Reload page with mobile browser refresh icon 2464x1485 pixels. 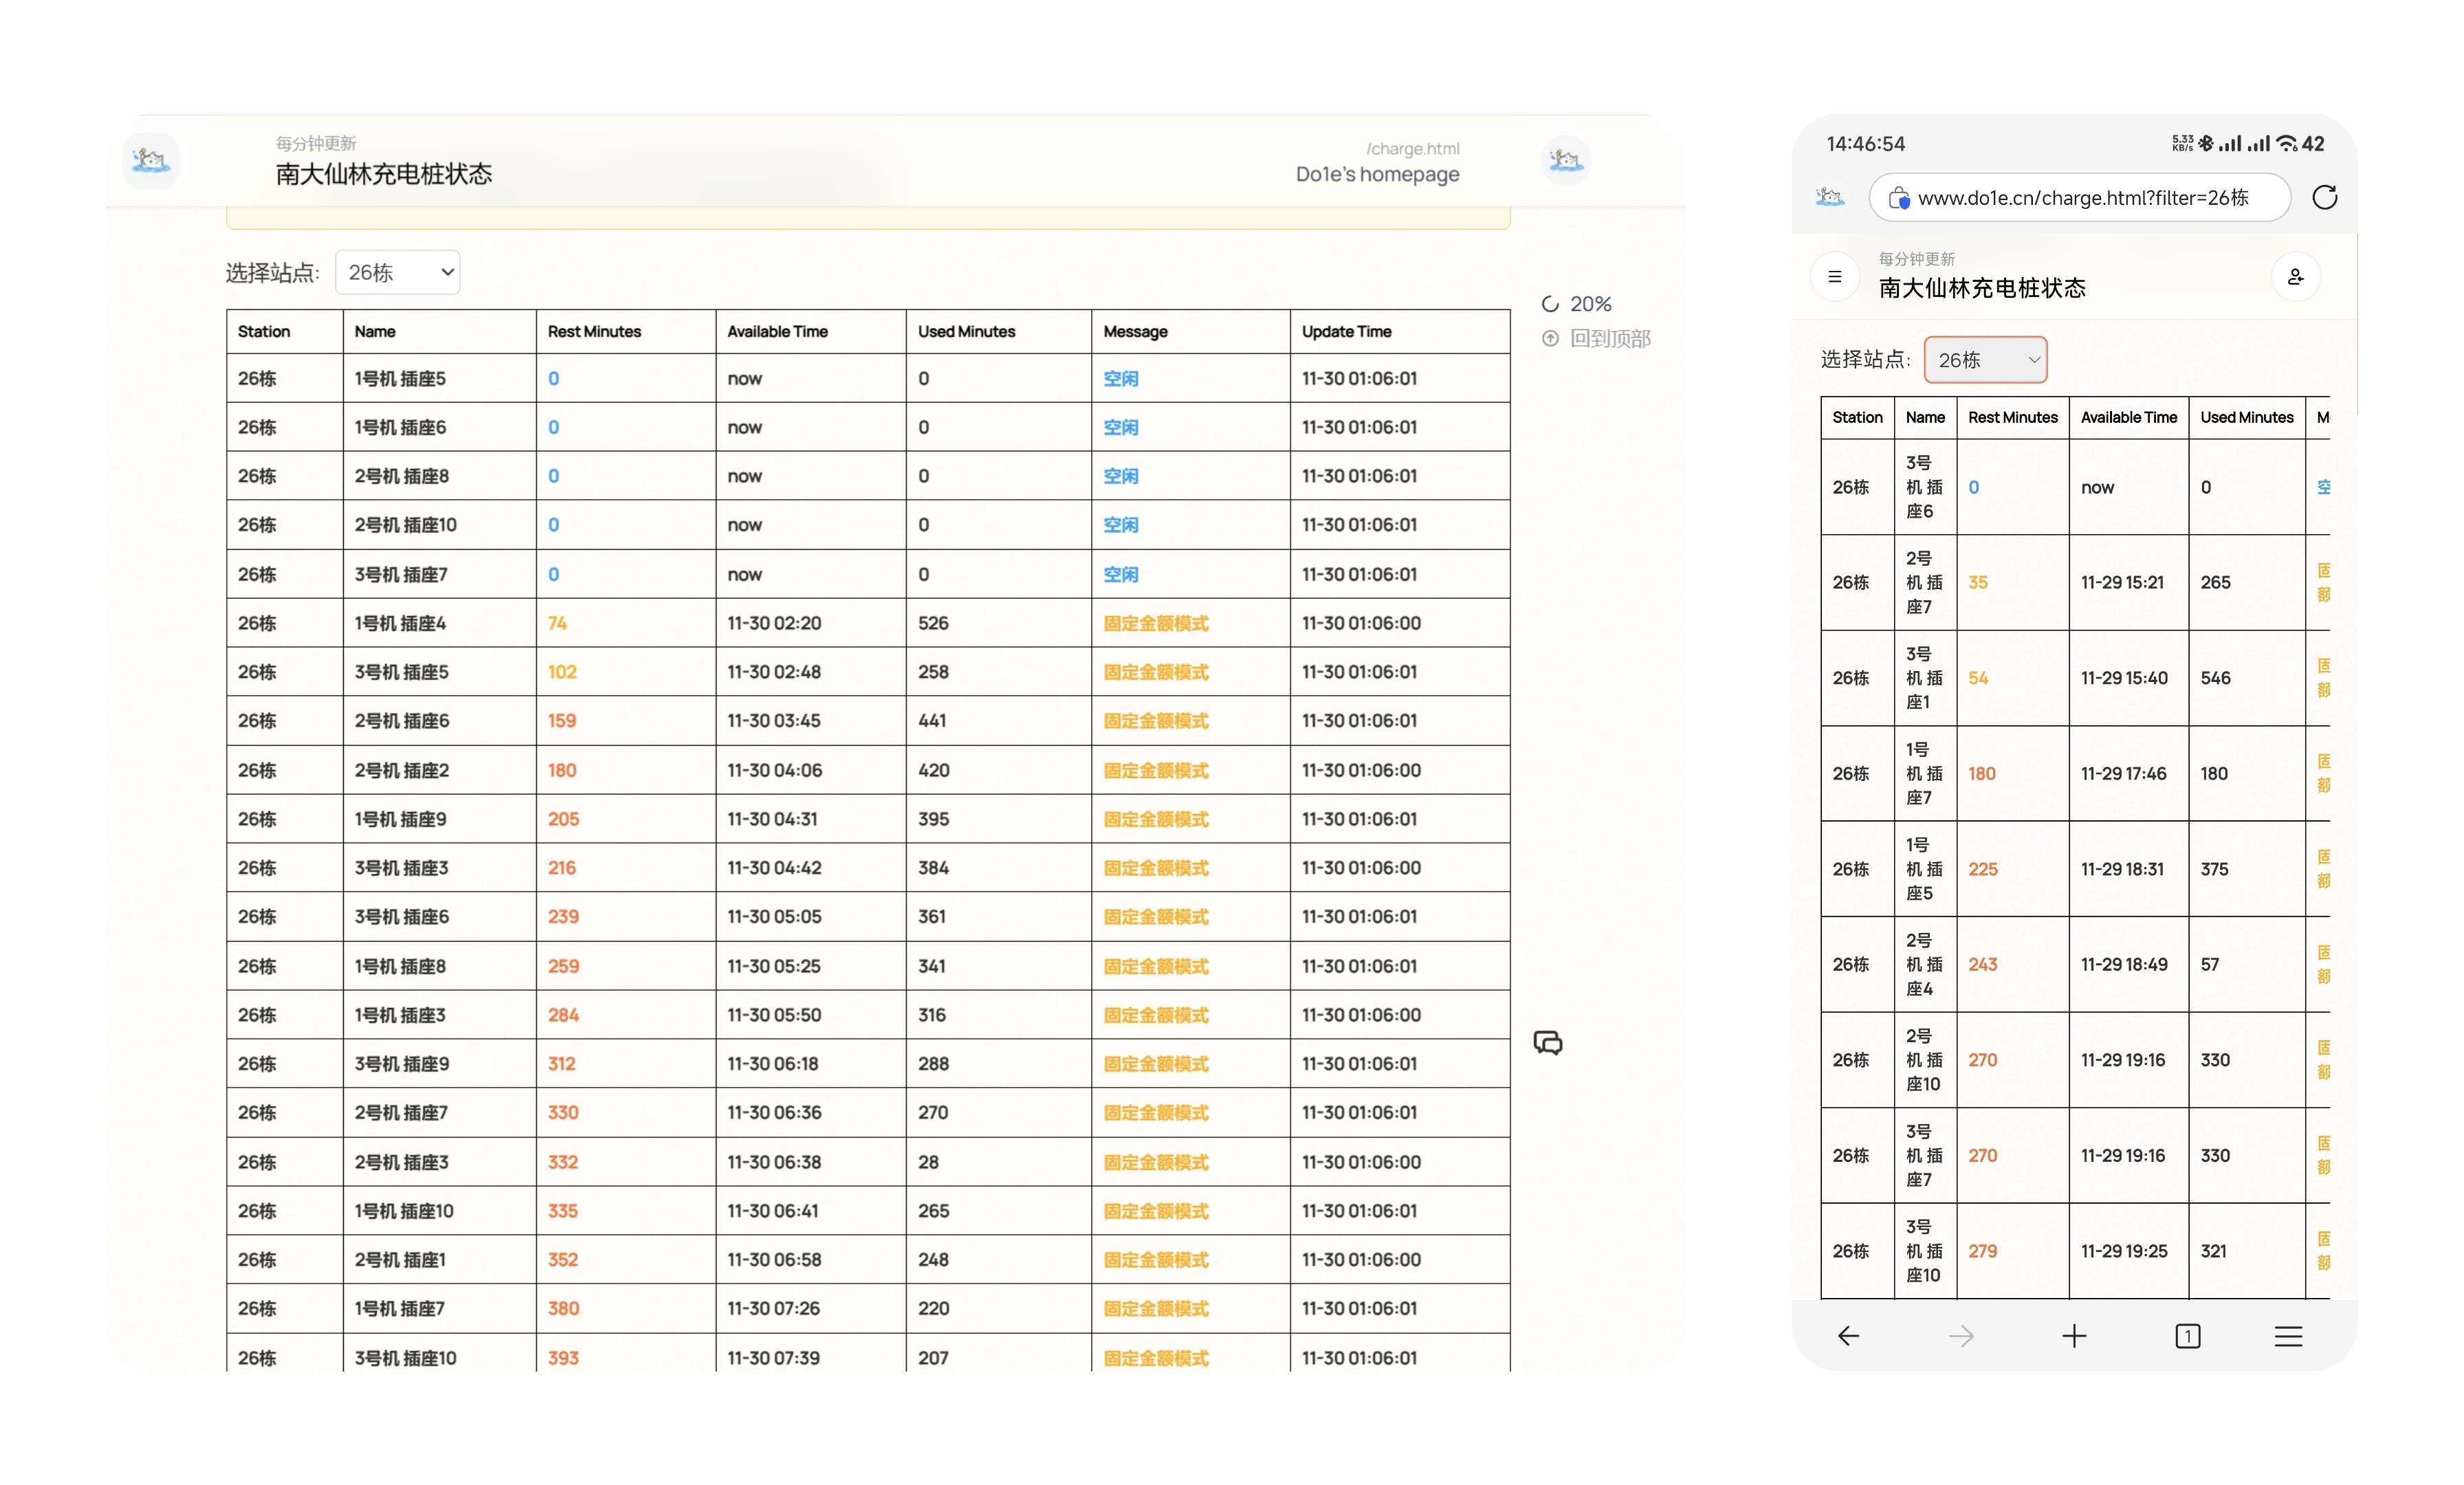tap(2324, 198)
